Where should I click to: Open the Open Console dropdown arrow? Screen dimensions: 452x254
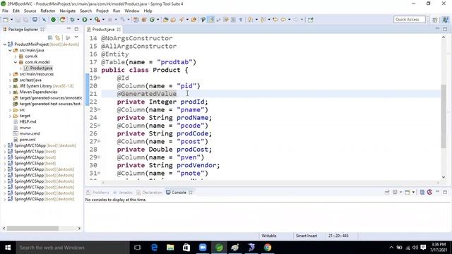coord(413,192)
